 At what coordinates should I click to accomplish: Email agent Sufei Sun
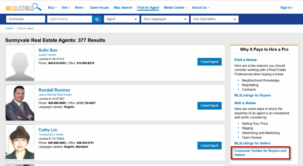(210, 62)
